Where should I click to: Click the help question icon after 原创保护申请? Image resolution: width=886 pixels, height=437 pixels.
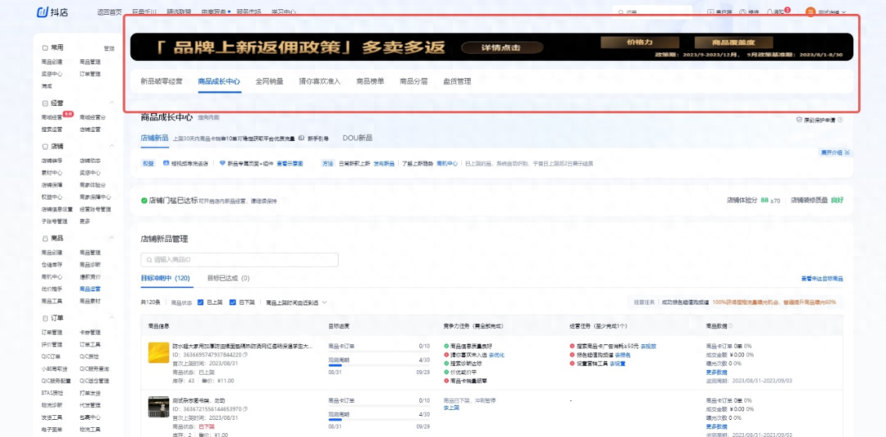point(840,120)
